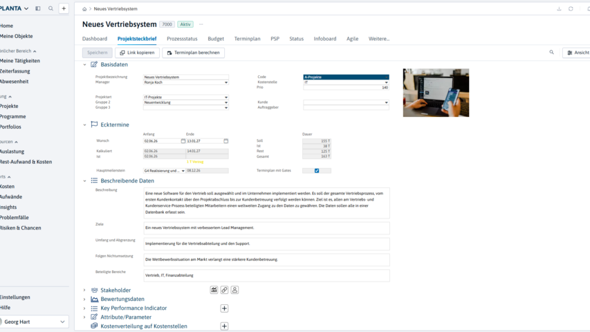This screenshot has width=590, height=332.
Task: Switch to the Agile tab
Action: (x=352, y=39)
